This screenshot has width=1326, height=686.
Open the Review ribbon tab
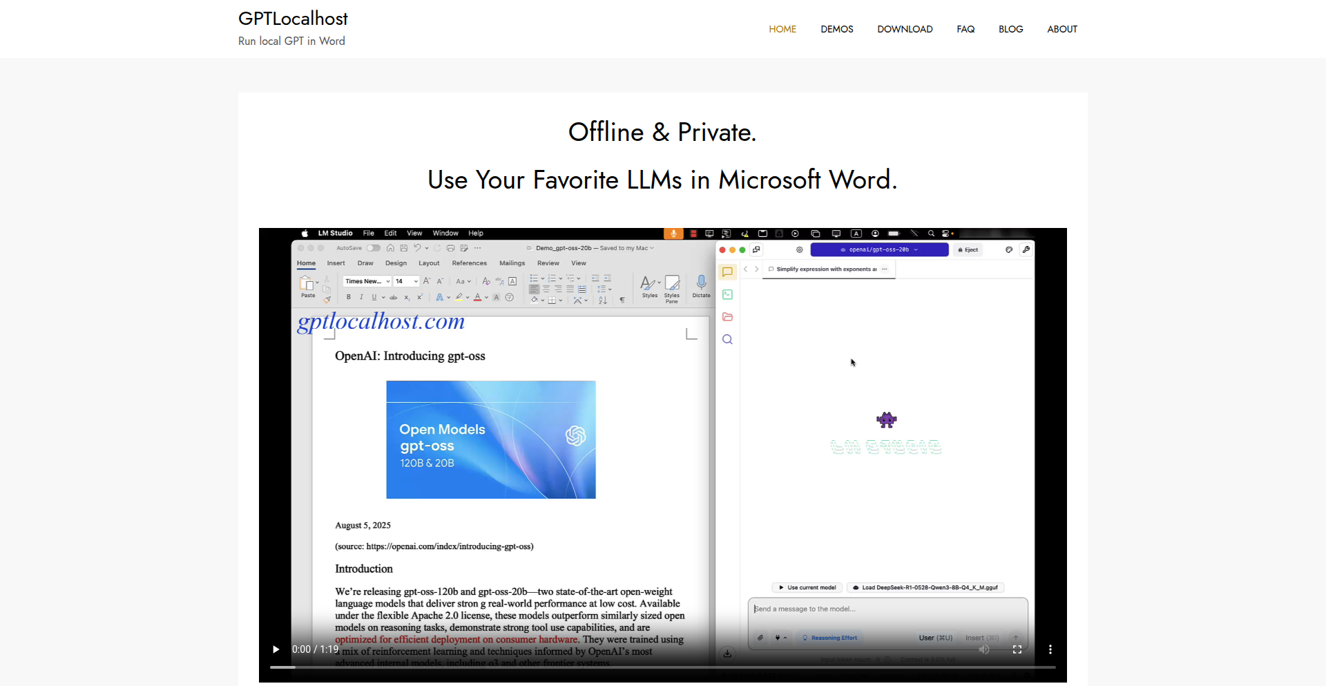[548, 263]
